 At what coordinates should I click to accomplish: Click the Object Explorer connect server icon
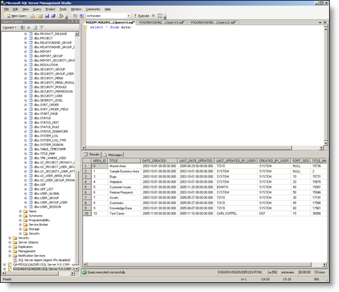pyautogui.click(x=22, y=28)
